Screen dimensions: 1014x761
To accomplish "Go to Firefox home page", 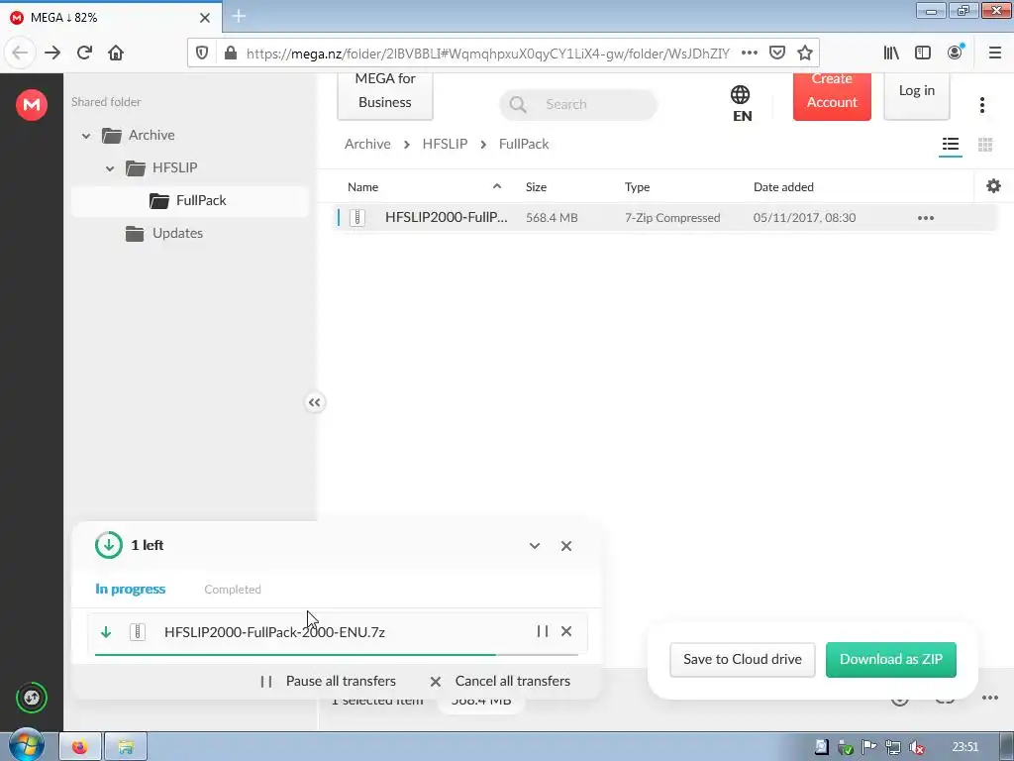I will (116, 53).
